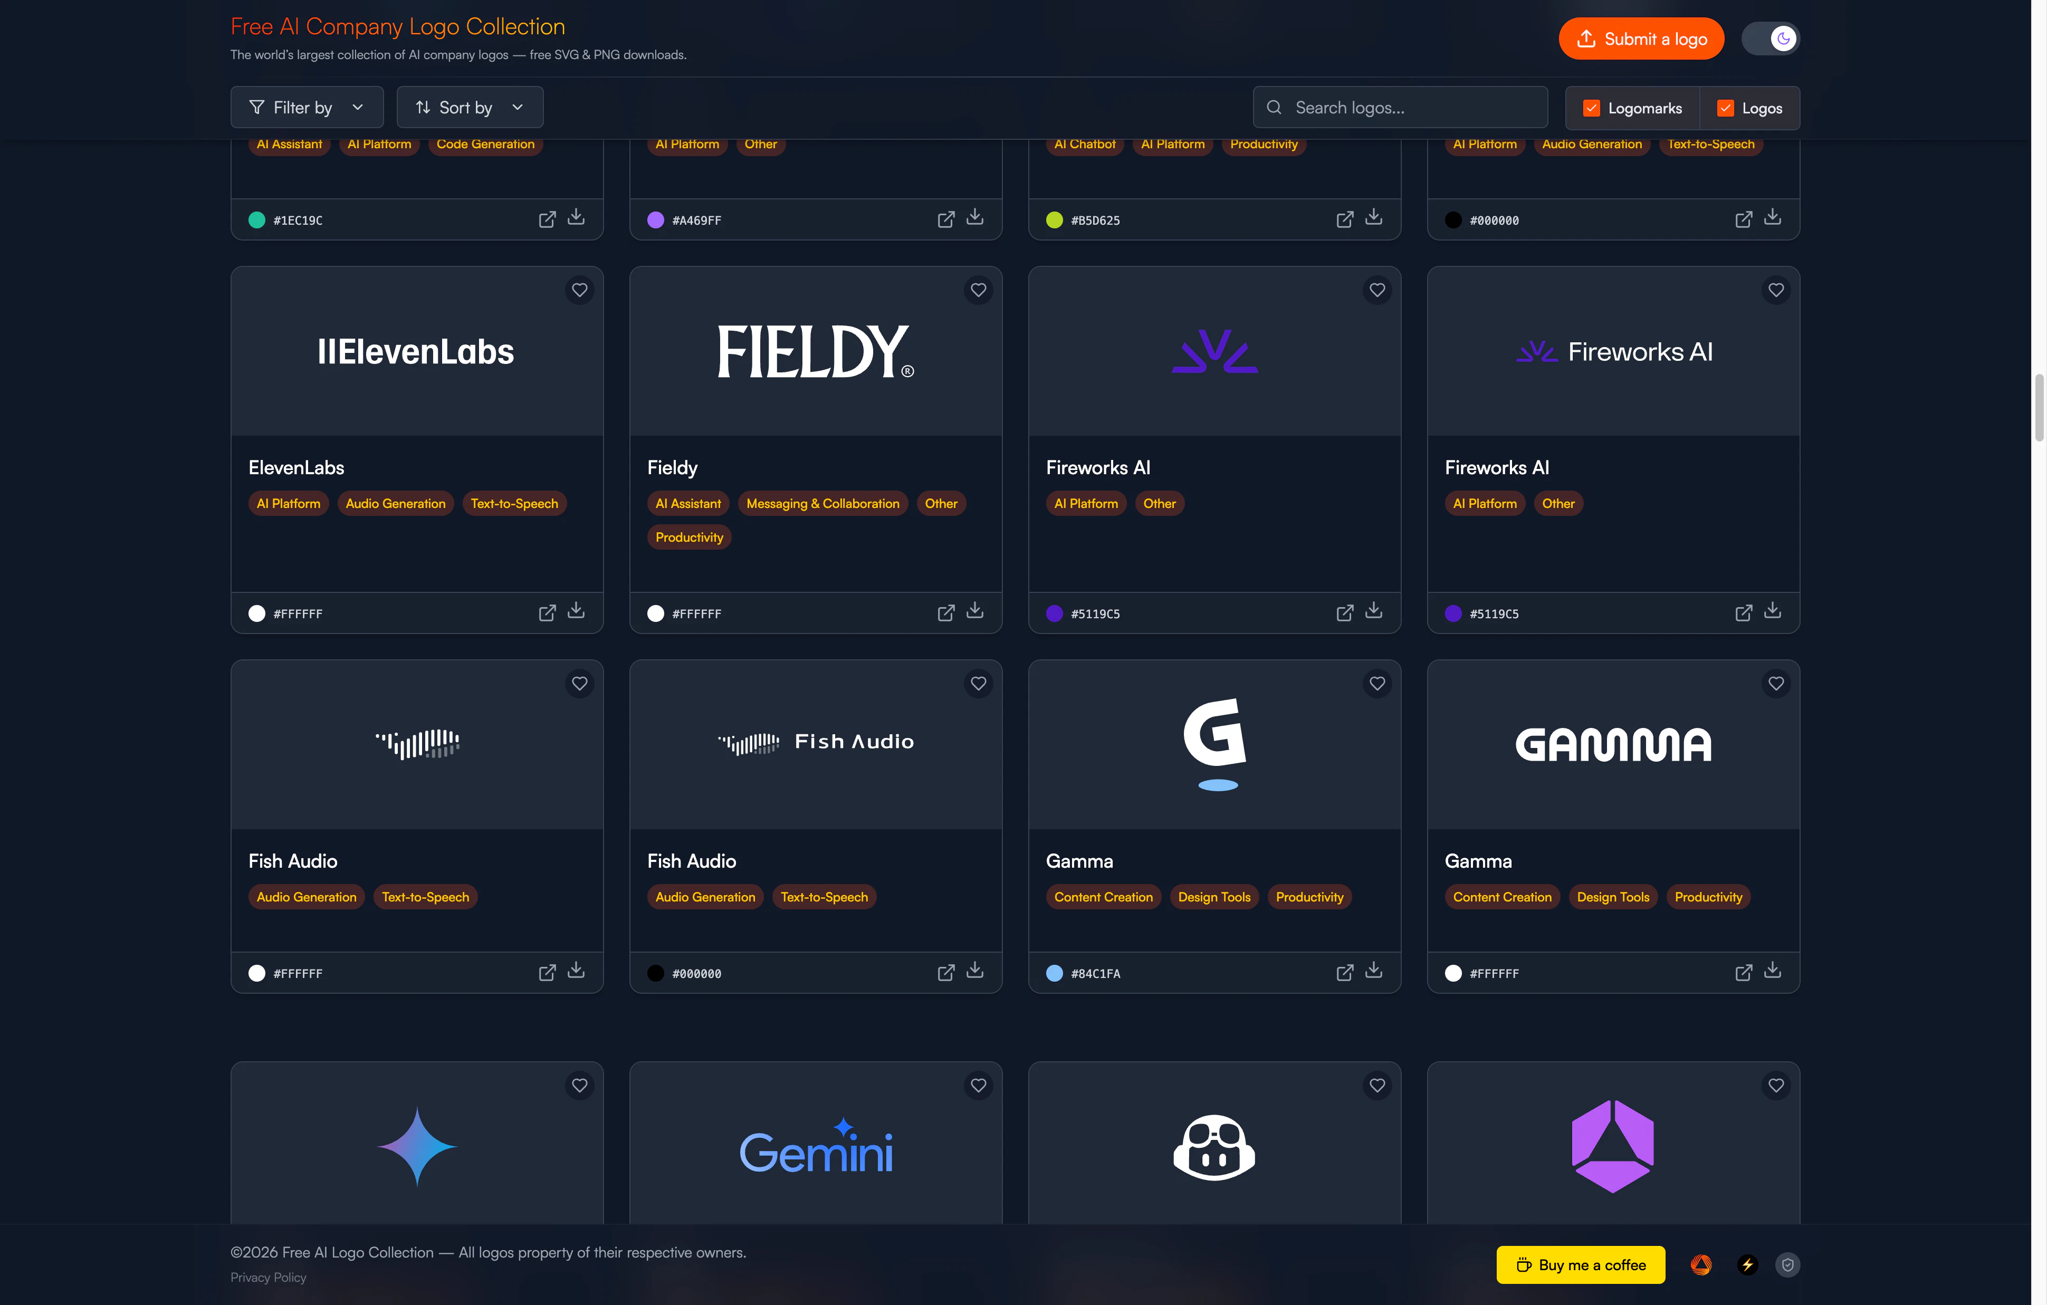
Task: Open the Filter by dropdown
Action: (x=307, y=107)
